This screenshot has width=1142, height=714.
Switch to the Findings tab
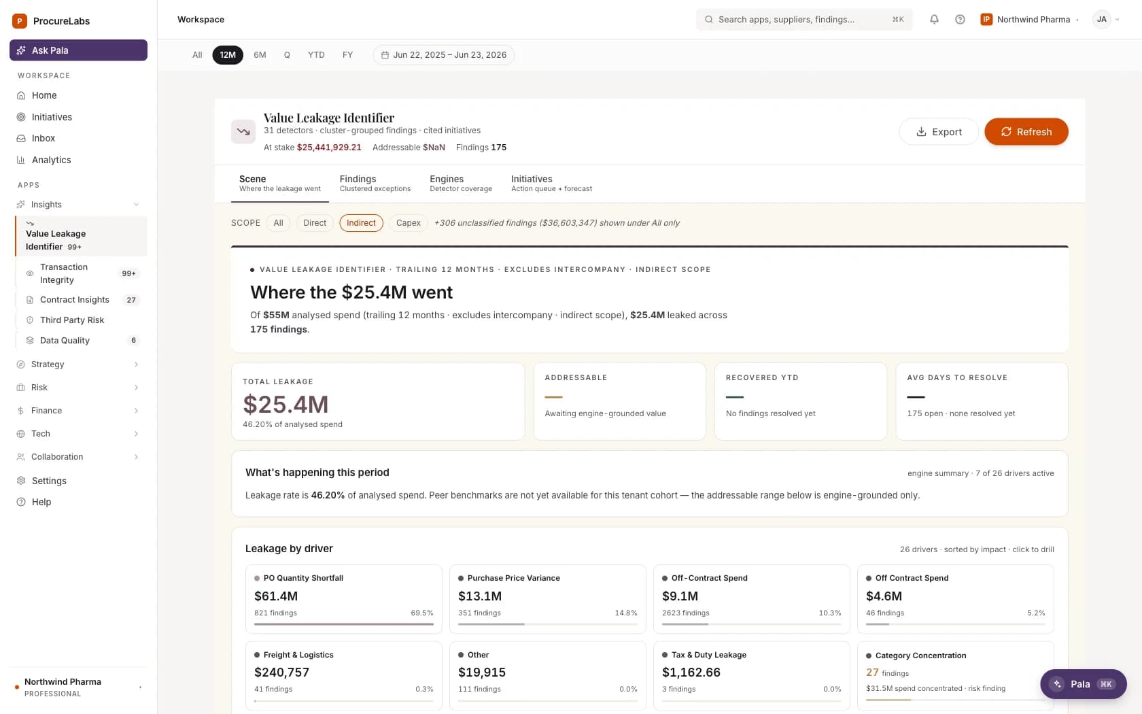point(375,184)
